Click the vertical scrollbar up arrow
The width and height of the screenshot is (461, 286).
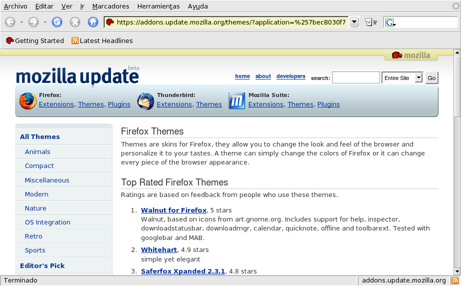click(x=457, y=52)
